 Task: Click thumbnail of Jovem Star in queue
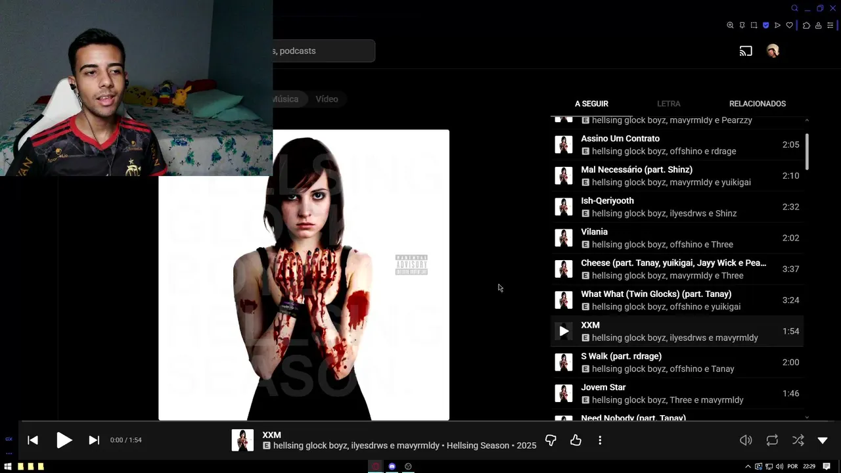click(x=564, y=394)
